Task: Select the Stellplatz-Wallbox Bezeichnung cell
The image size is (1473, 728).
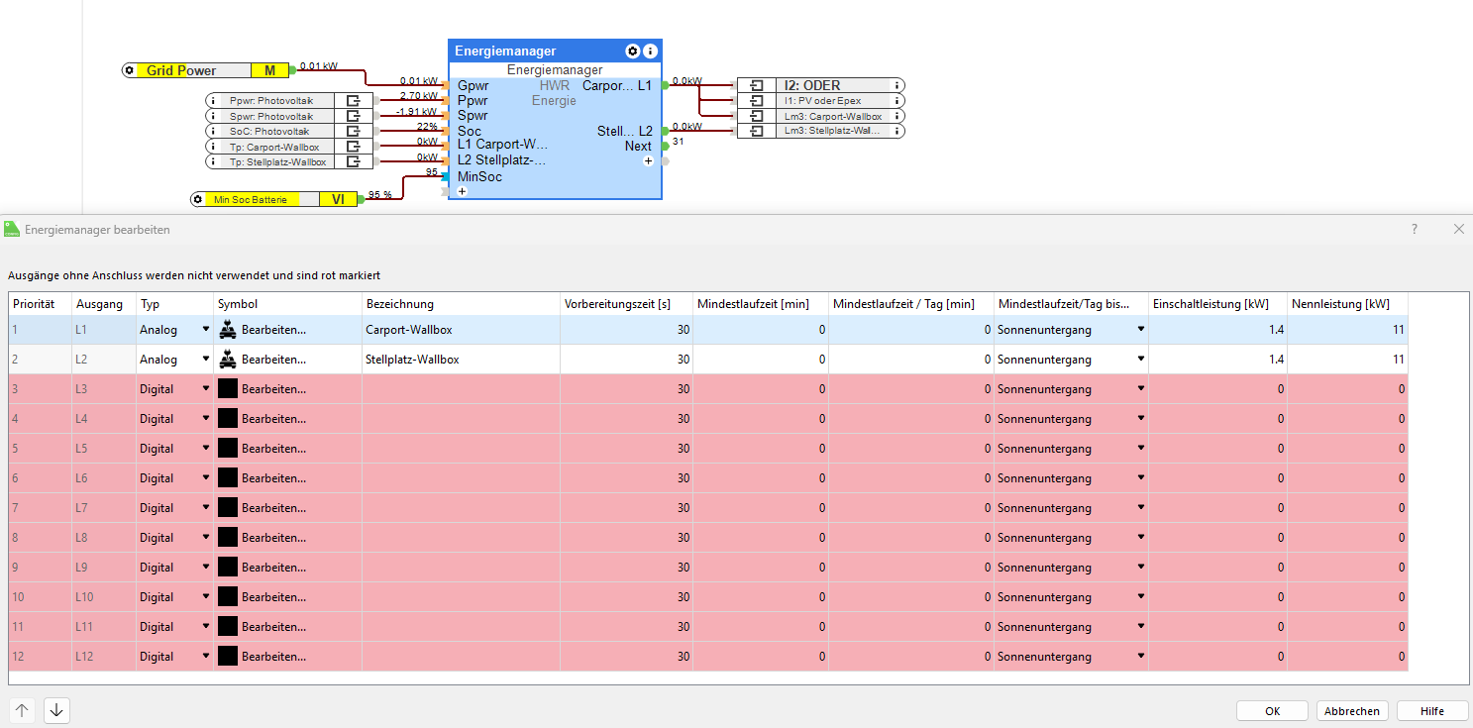Action: point(461,360)
